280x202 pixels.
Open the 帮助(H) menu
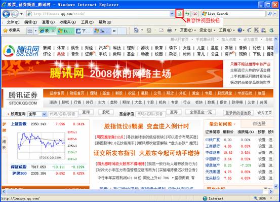[x=105, y=22]
